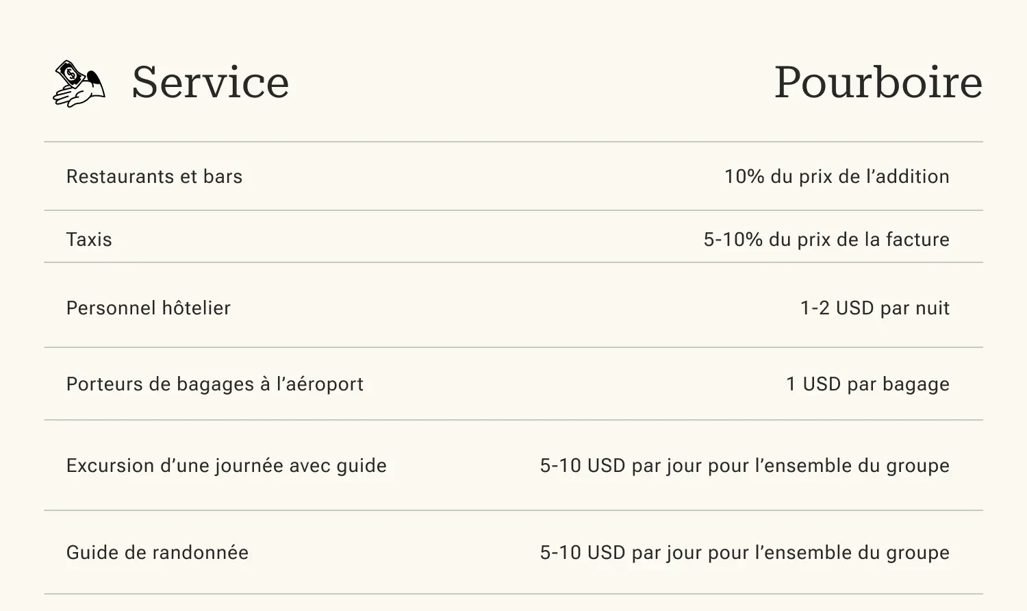This screenshot has height=611, width=1027.
Task: Click the word hôtelier in Personnel row
Action: pos(196,308)
